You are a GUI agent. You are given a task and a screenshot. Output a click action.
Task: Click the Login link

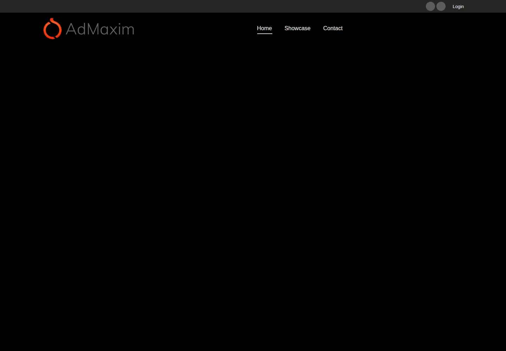click(458, 6)
